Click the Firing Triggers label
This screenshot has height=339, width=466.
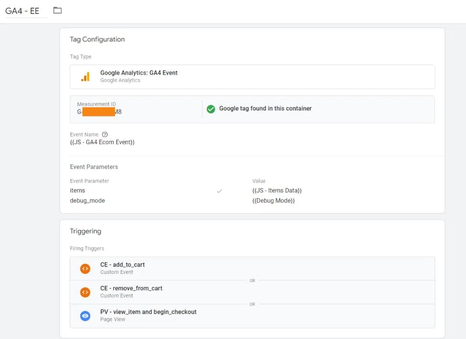point(87,249)
